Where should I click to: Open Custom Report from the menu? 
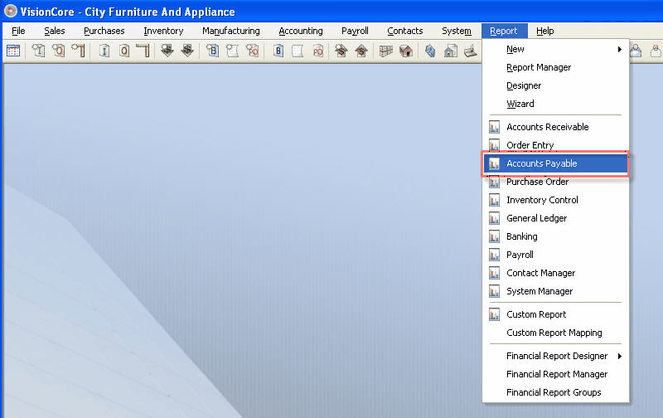click(555, 314)
